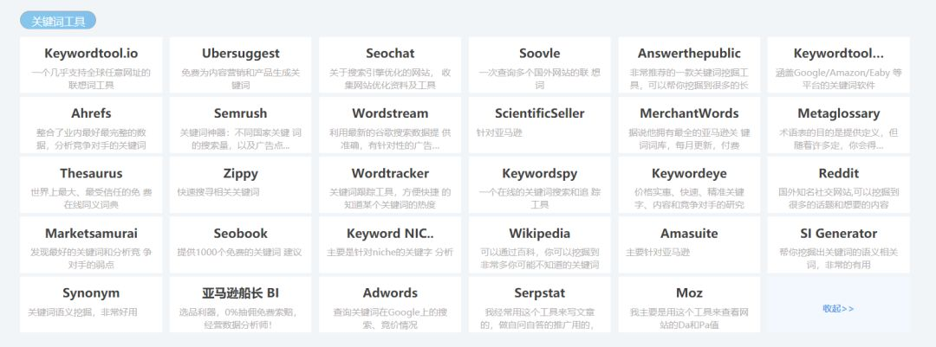Open the Wordstream card
The height and width of the screenshot is (347, 936).
point(390,125)
